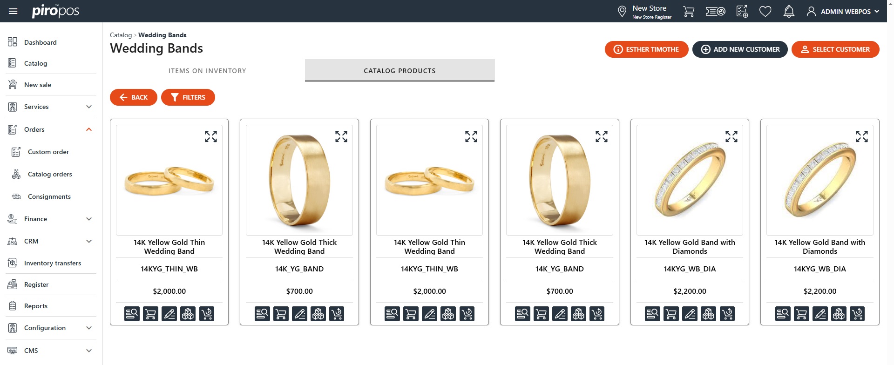The image size is (894, 365).
Task: Open the wishlist heart icon
Action: [x=765, y=11]
